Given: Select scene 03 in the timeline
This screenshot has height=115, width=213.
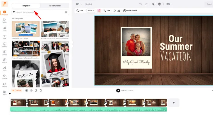Looking at the screenshot, I should [58, 103].
